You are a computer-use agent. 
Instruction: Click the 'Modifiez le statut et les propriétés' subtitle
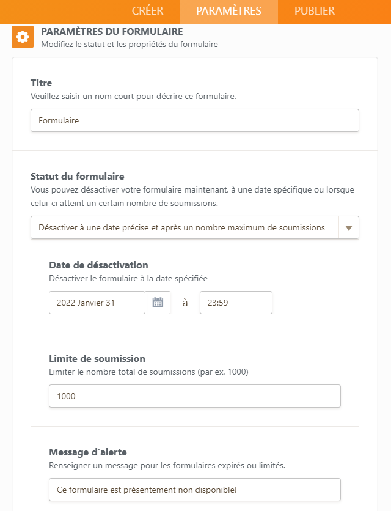pyautogui.click(x=129, y=44)
